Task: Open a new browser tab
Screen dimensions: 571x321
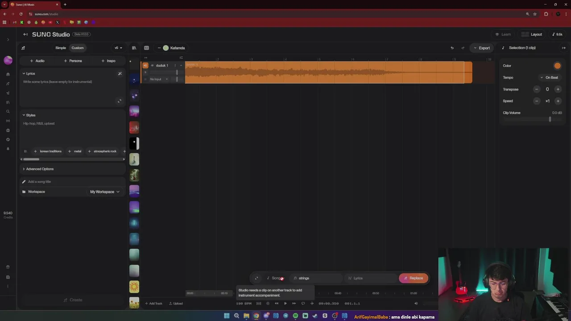Action: coord(65,4)
